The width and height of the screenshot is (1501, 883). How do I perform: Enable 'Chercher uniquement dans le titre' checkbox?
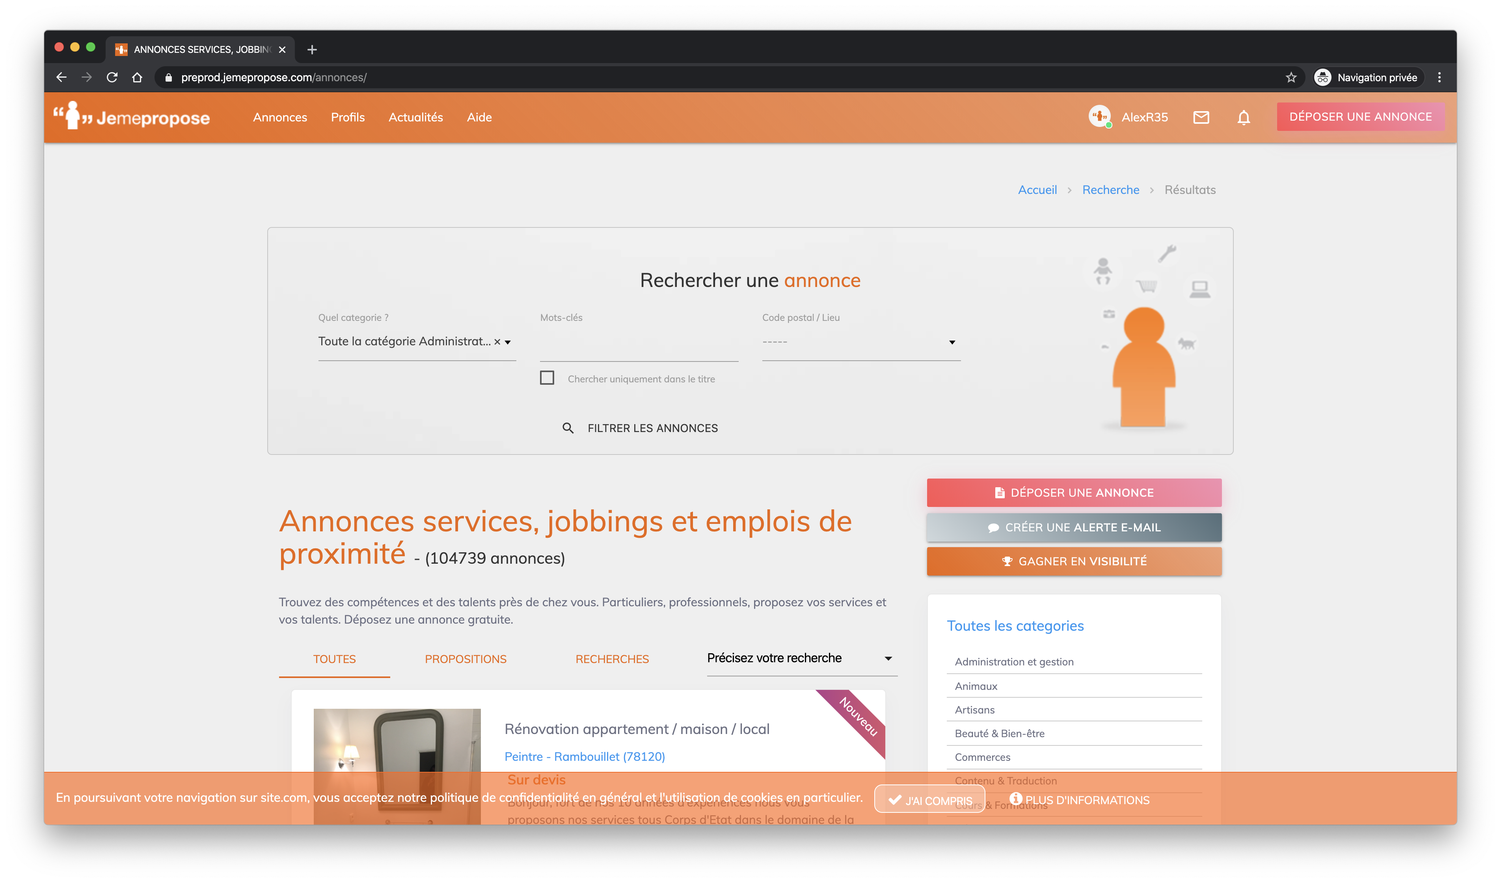[x=547, y=378]
